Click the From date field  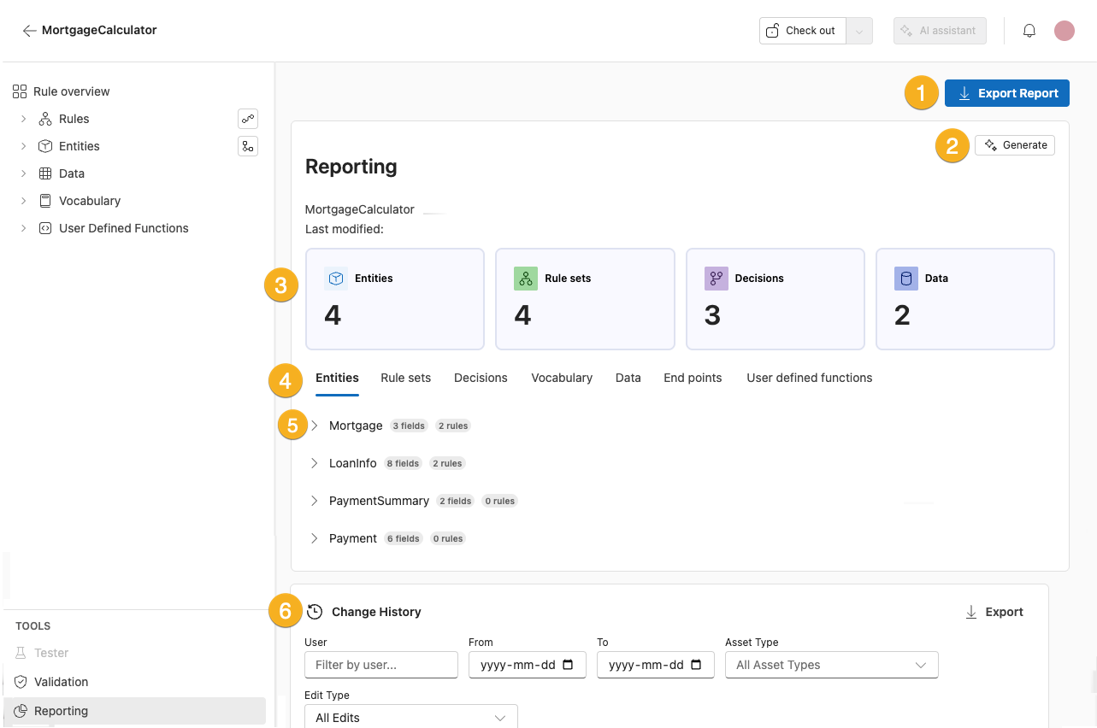528,665
